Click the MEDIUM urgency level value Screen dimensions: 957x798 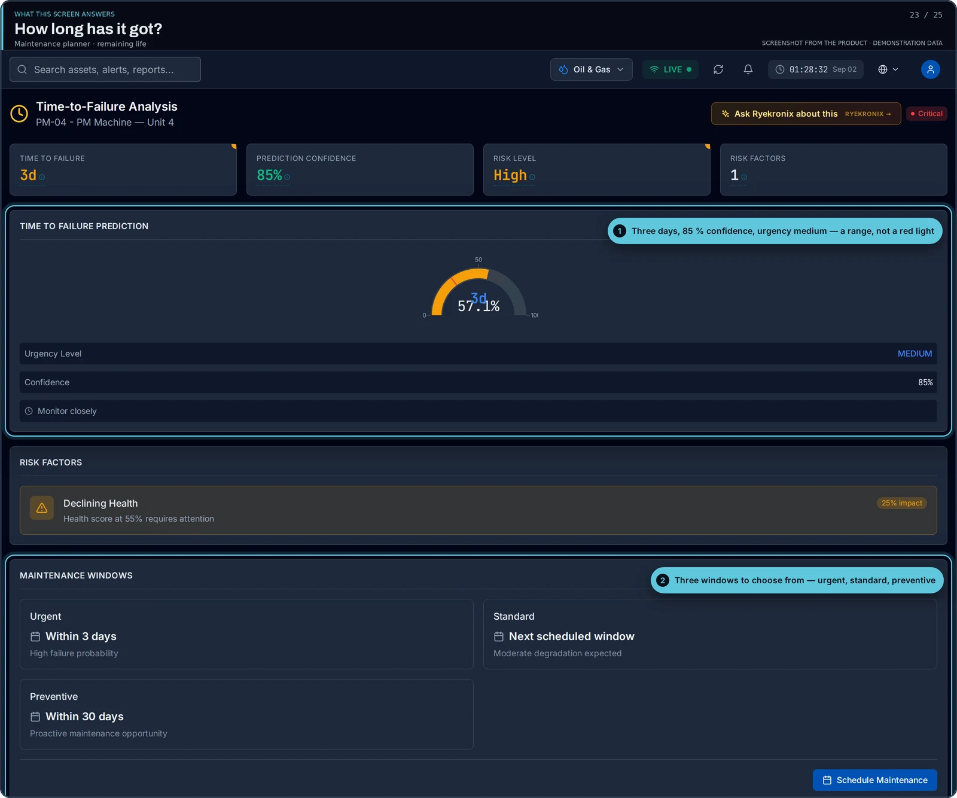915,354
